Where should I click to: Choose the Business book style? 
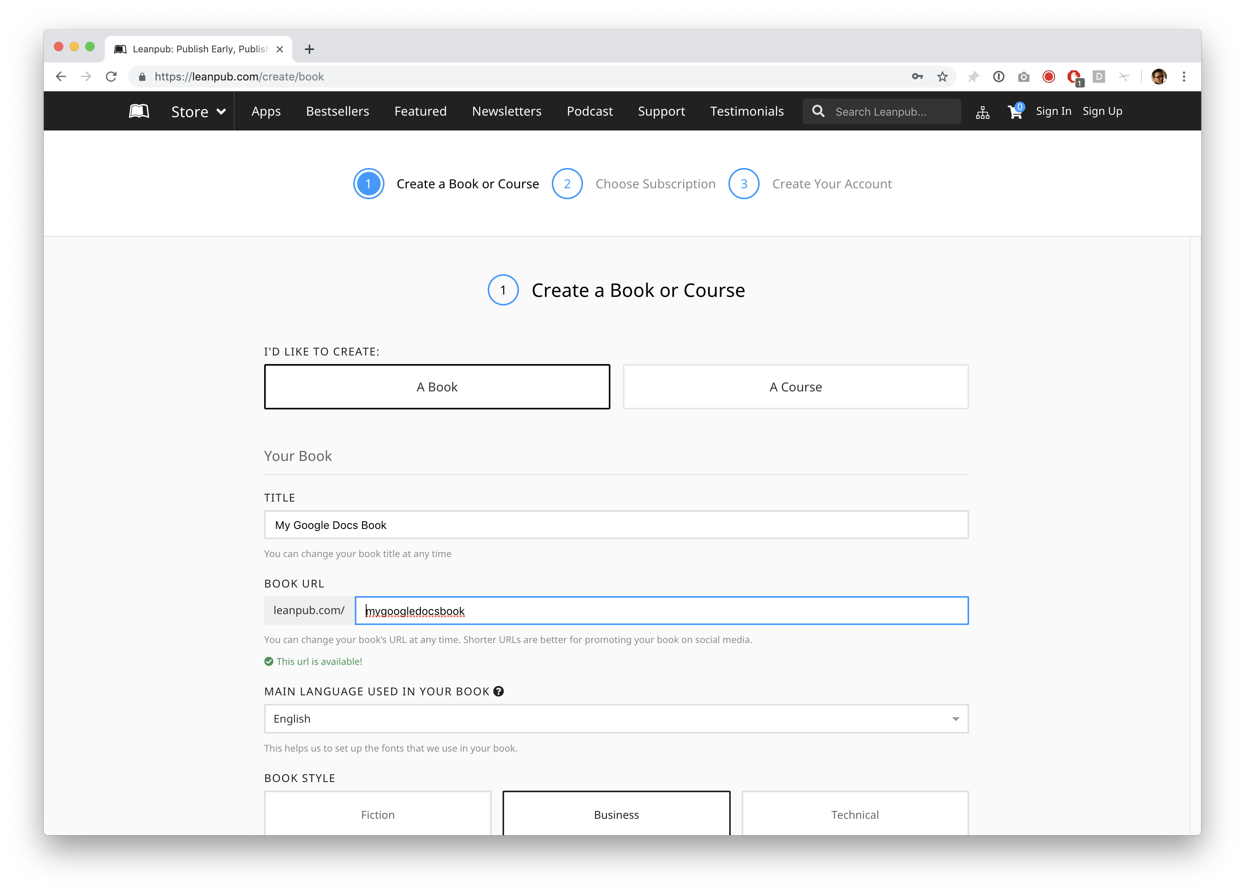click(x=617, y=814)
